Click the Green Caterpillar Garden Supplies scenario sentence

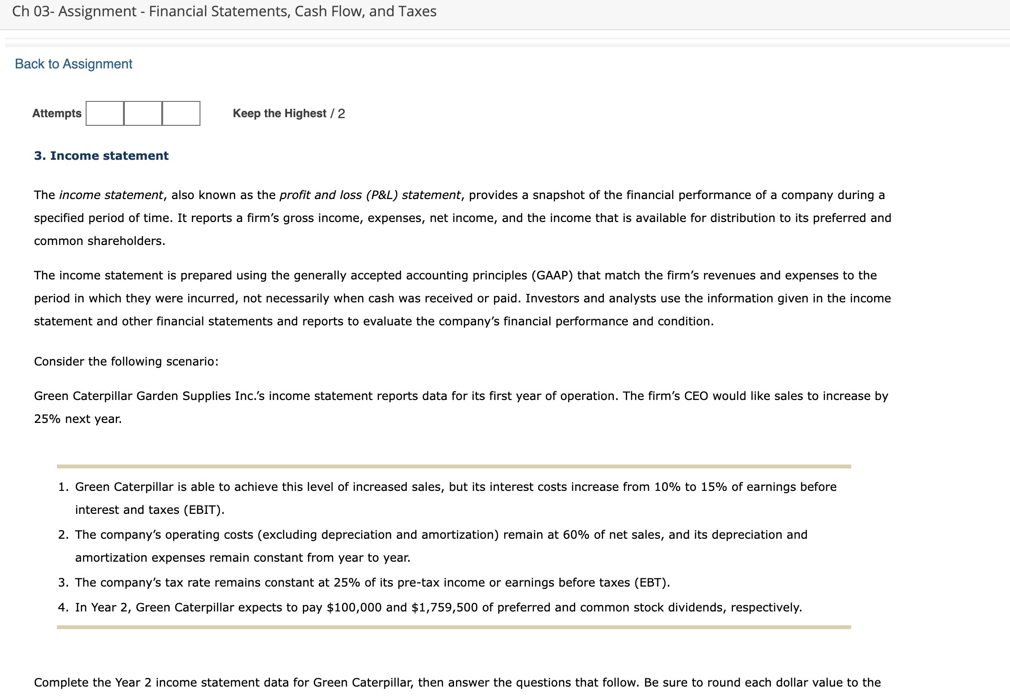pos(461,407)
